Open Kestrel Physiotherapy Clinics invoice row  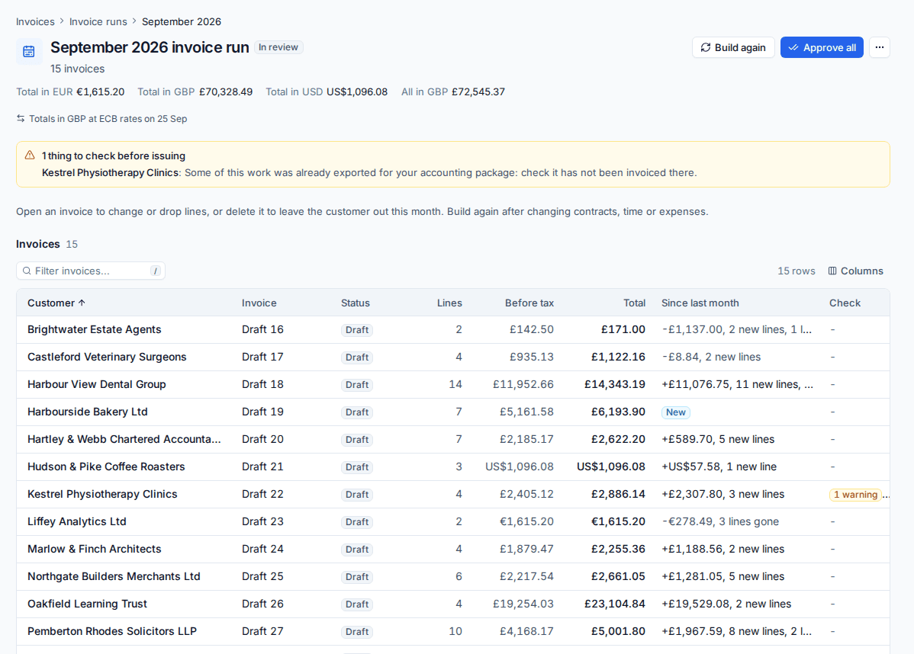[x=453, y=494]
